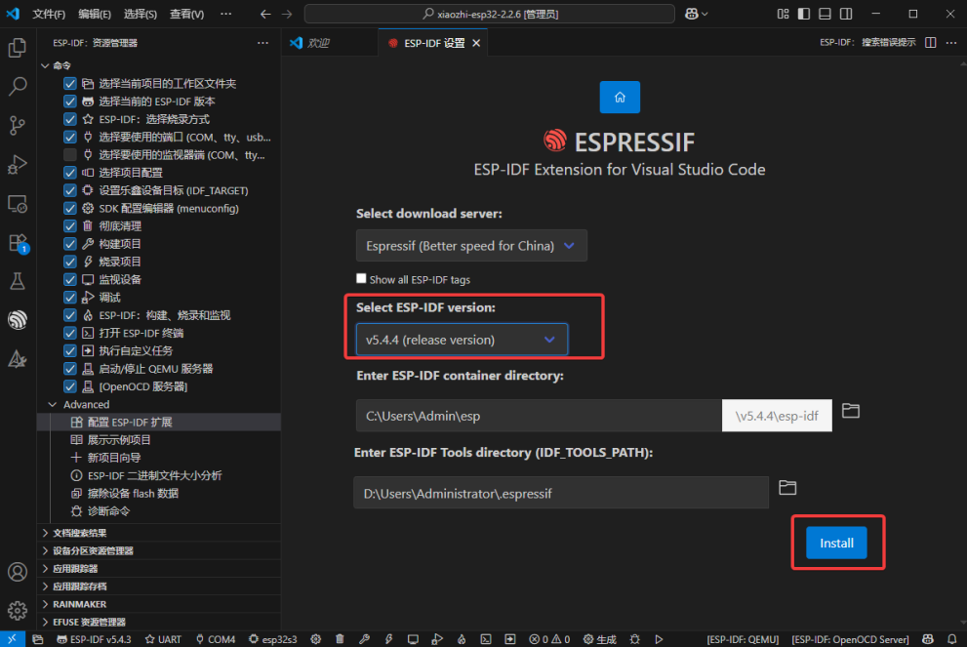The height and width of the screenshot is (647, 967).
Task: Open the download server dropdown
Action: point(471,246)
